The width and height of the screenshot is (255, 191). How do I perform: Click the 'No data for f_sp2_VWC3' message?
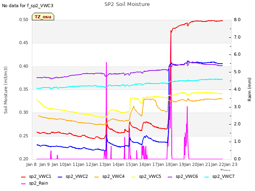pos(27,6)
